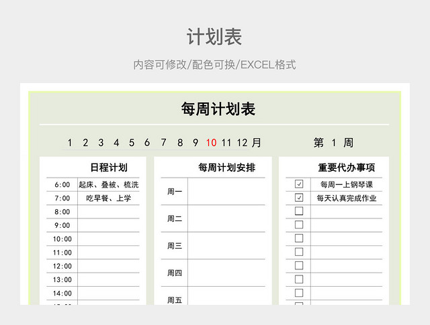The height and width of the screenshot is (325, 430).
Task: Click the 日程计划 column header
Action: click(109, 168)
